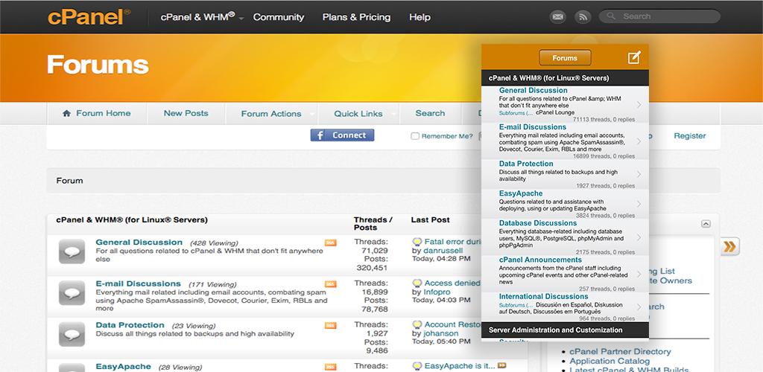Open E-mail Discussions chevron in mobile panel
763x372 pixels.
(639, 141)
